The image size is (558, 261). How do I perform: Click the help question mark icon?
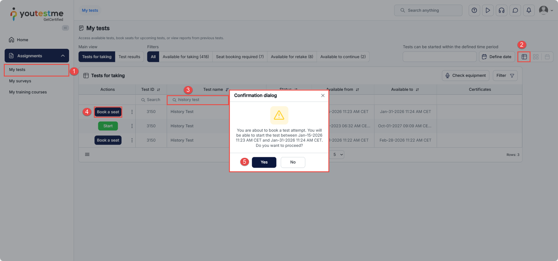pos(474,10)
